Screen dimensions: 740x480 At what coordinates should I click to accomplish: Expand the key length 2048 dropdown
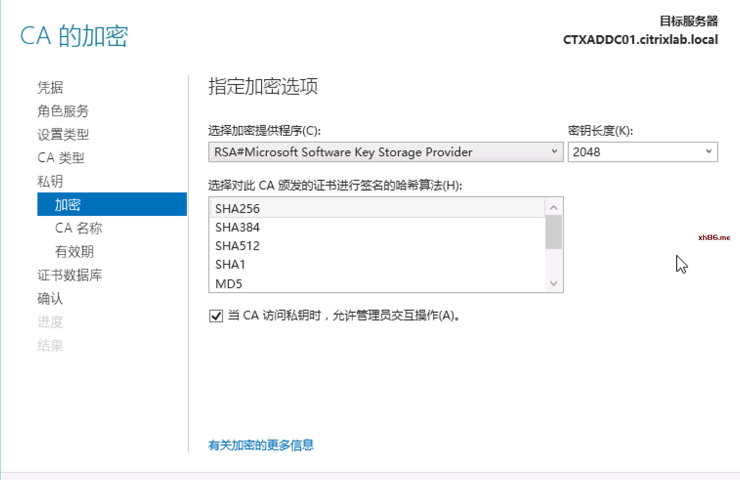(642, 152)
